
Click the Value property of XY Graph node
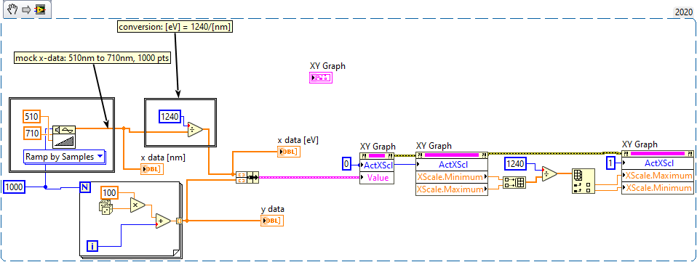(x=376, y=178)
